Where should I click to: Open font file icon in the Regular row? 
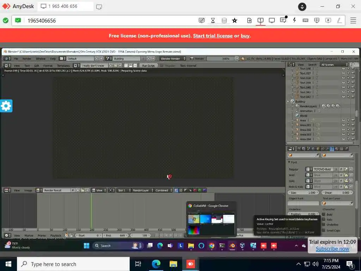pos(346,169)
